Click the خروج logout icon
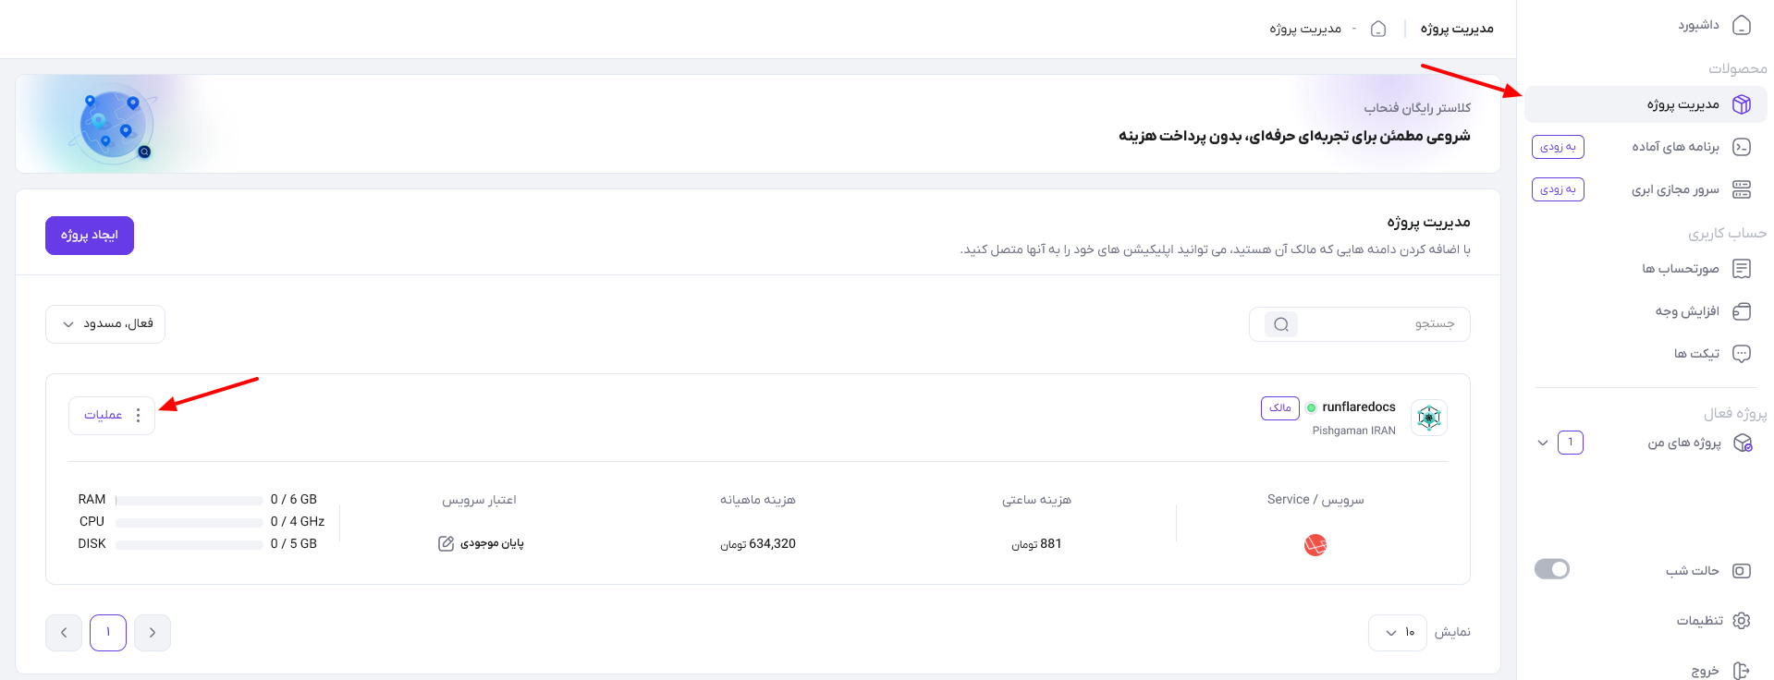 [x=1742, y=671]
